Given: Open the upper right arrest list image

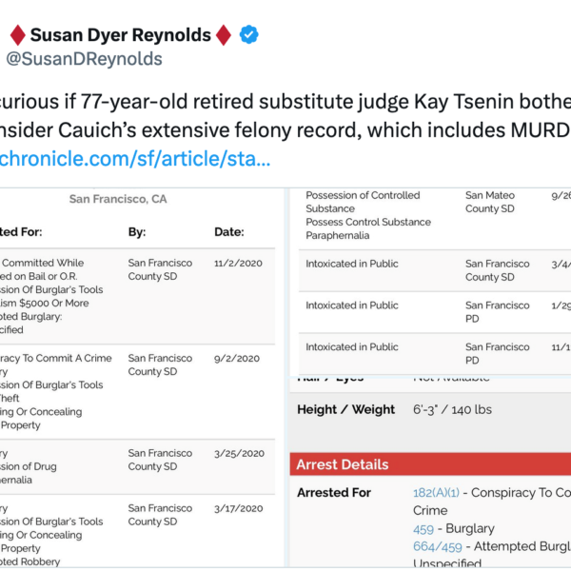Looking at the screenshot, I should pyautogui.click(x=430, y=283).
